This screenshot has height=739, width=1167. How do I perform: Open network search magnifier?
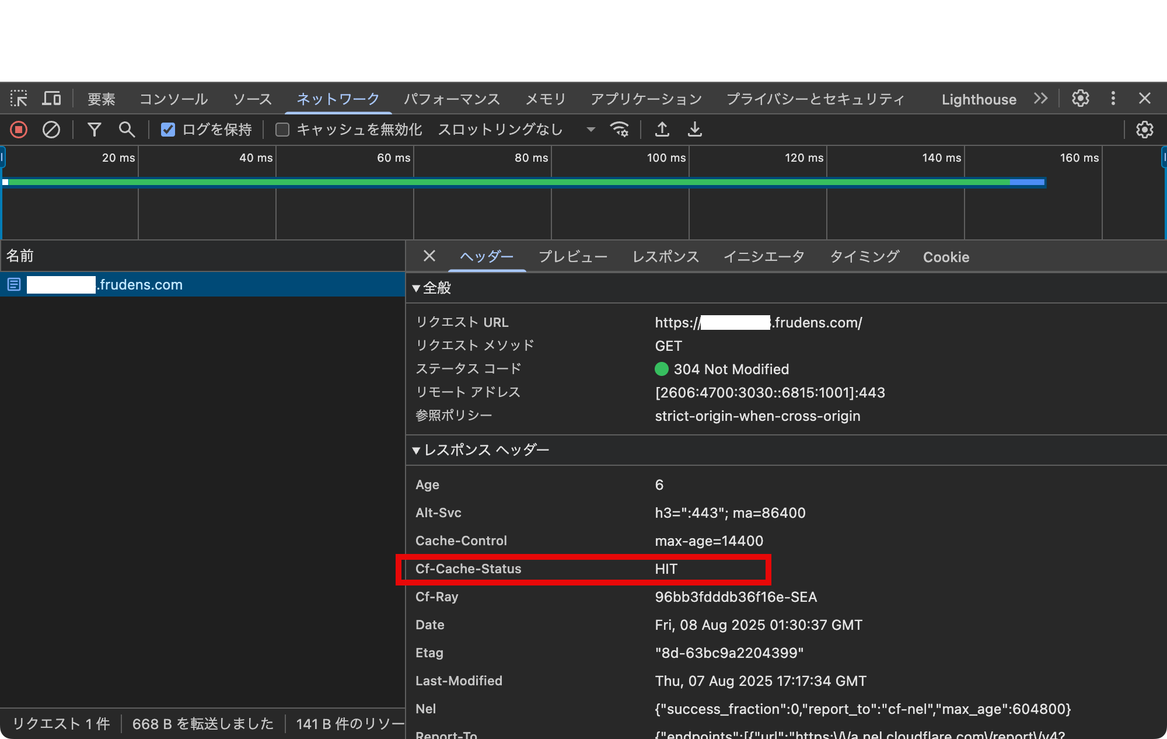point(127,130)
